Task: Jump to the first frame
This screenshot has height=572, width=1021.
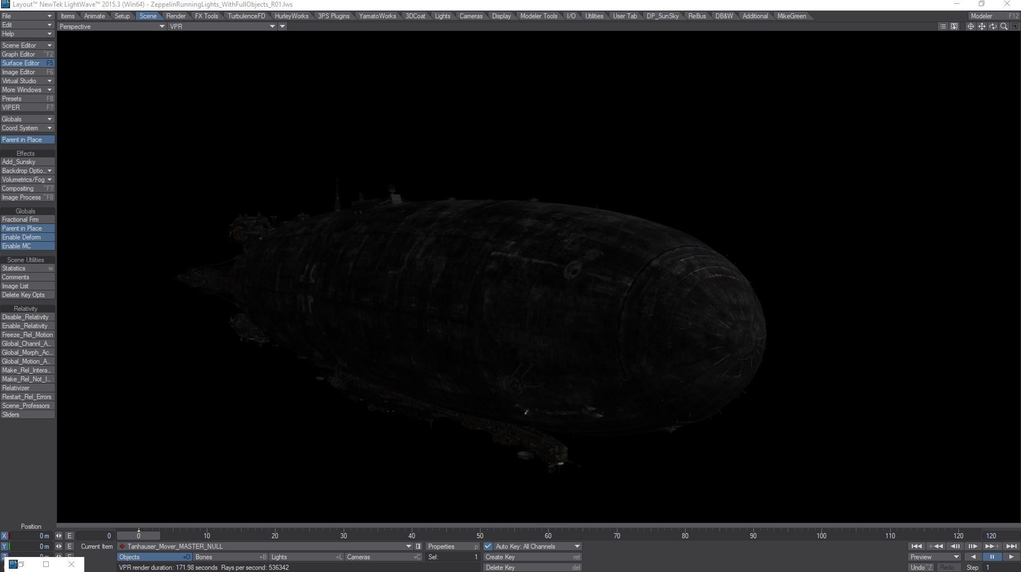Action: coord(916,547)
